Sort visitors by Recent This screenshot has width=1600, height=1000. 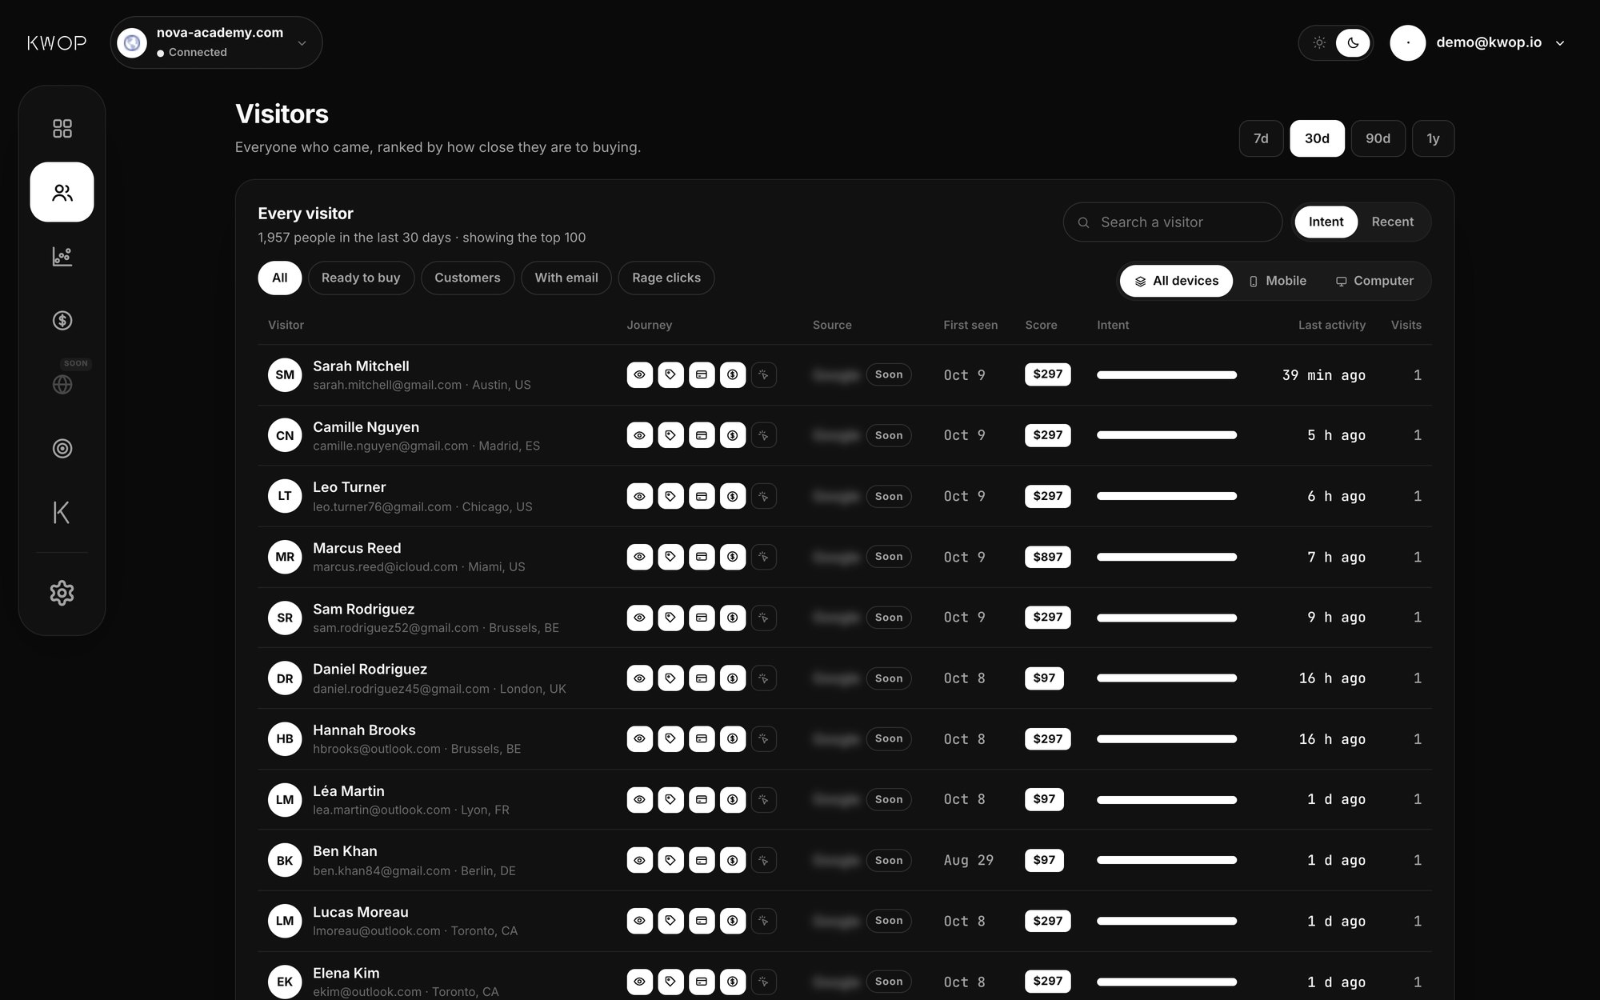pos(1392,222)
